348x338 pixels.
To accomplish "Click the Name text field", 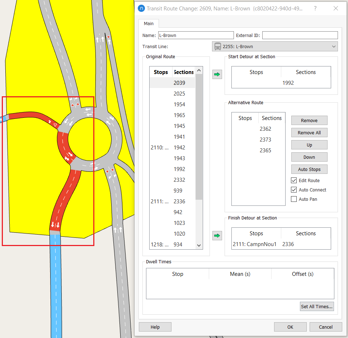I will pos(196,35).
